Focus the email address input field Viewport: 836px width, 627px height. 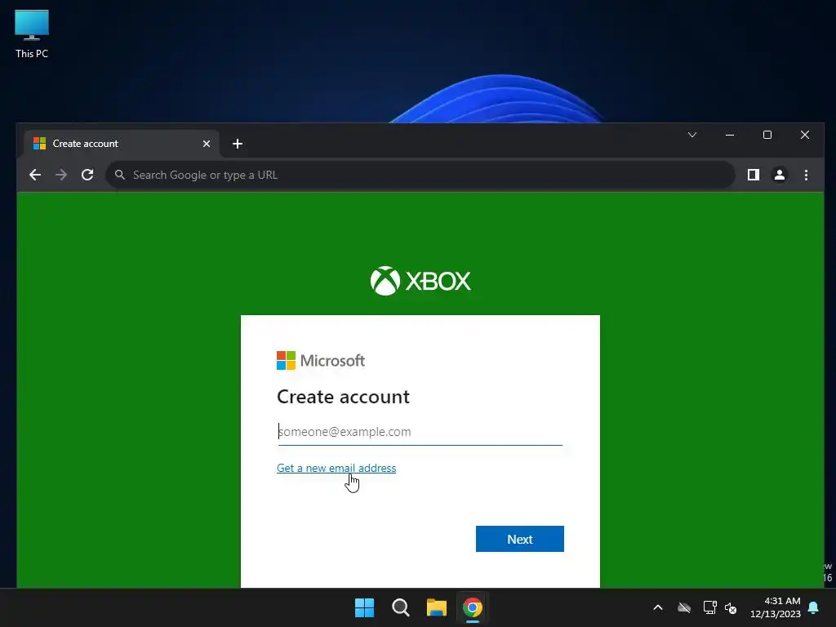pos(420,432)
